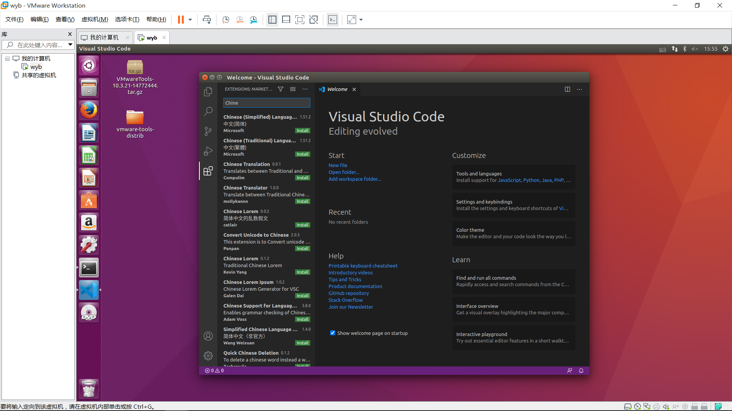This screenshot has width=732, height=411.
Task: Click the muted volume indicator in Ubuntu panel
Action: coord(695,49)
